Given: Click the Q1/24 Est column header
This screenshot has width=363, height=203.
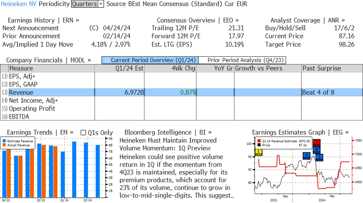Looking at the screenshot, I should click(x=119, y=68).
